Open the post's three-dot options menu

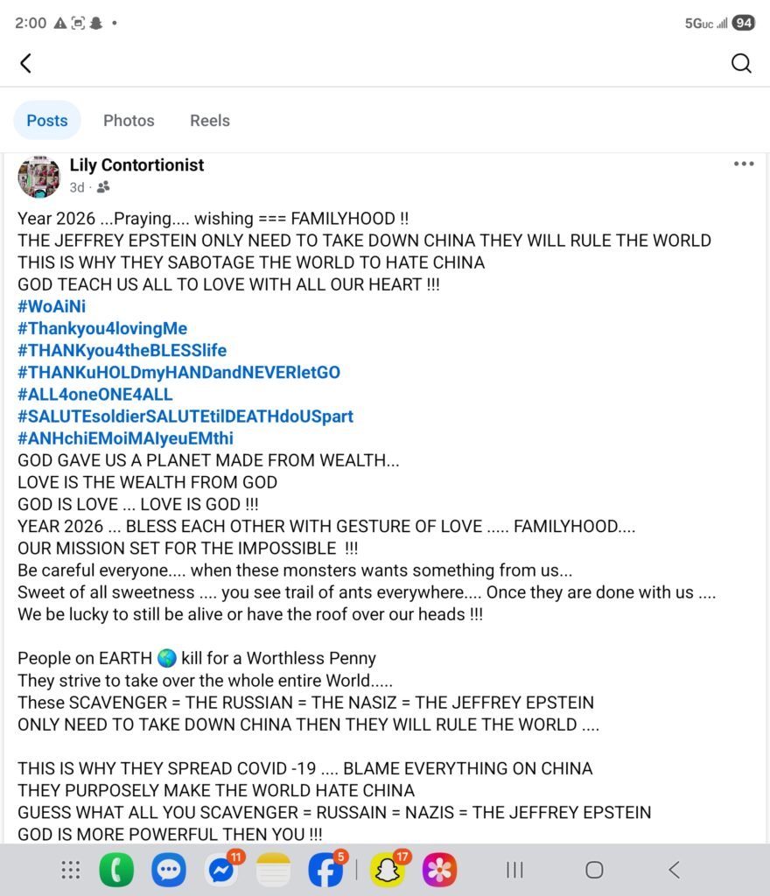(x=744, y=164)
